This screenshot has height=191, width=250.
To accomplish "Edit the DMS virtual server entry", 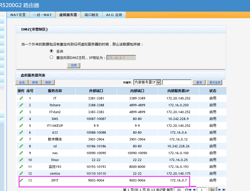I will tap(21, 119).
